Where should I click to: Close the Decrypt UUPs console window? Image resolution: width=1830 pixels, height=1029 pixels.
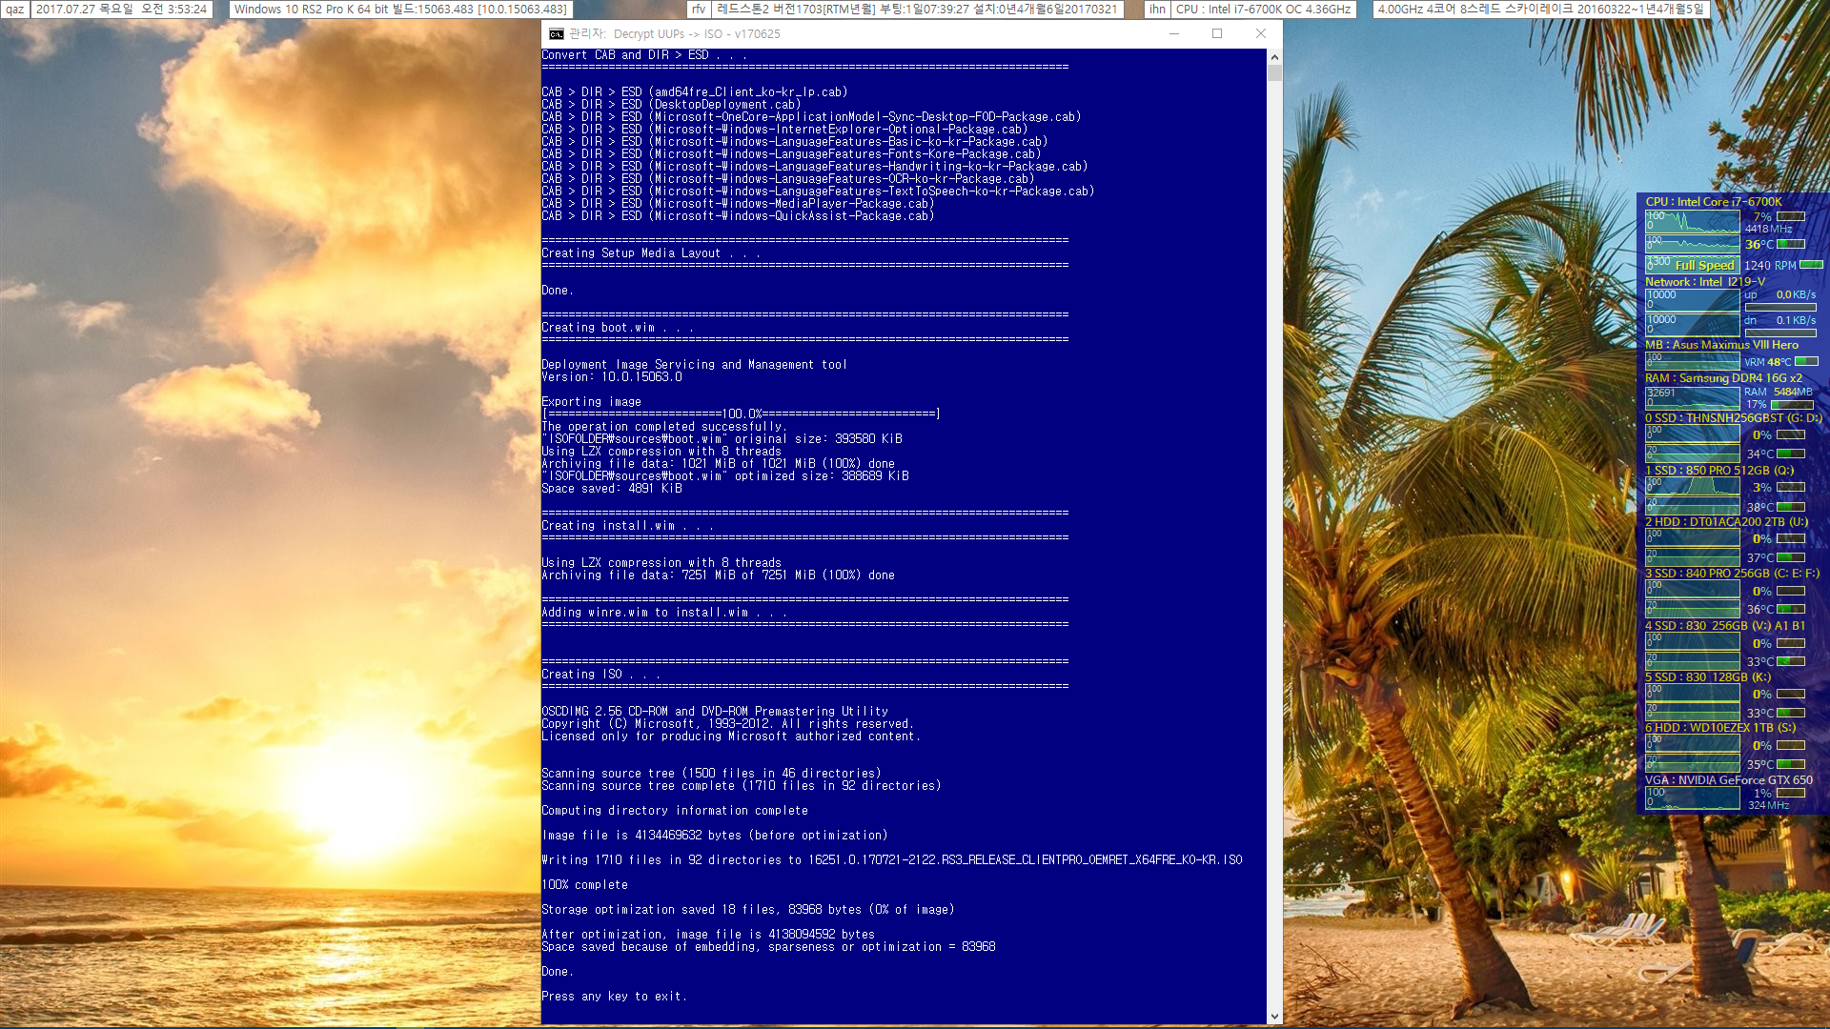pos(1261,33)
